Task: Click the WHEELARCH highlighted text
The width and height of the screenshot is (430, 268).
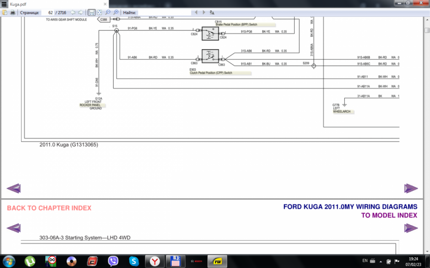Action: pos(341,111)
